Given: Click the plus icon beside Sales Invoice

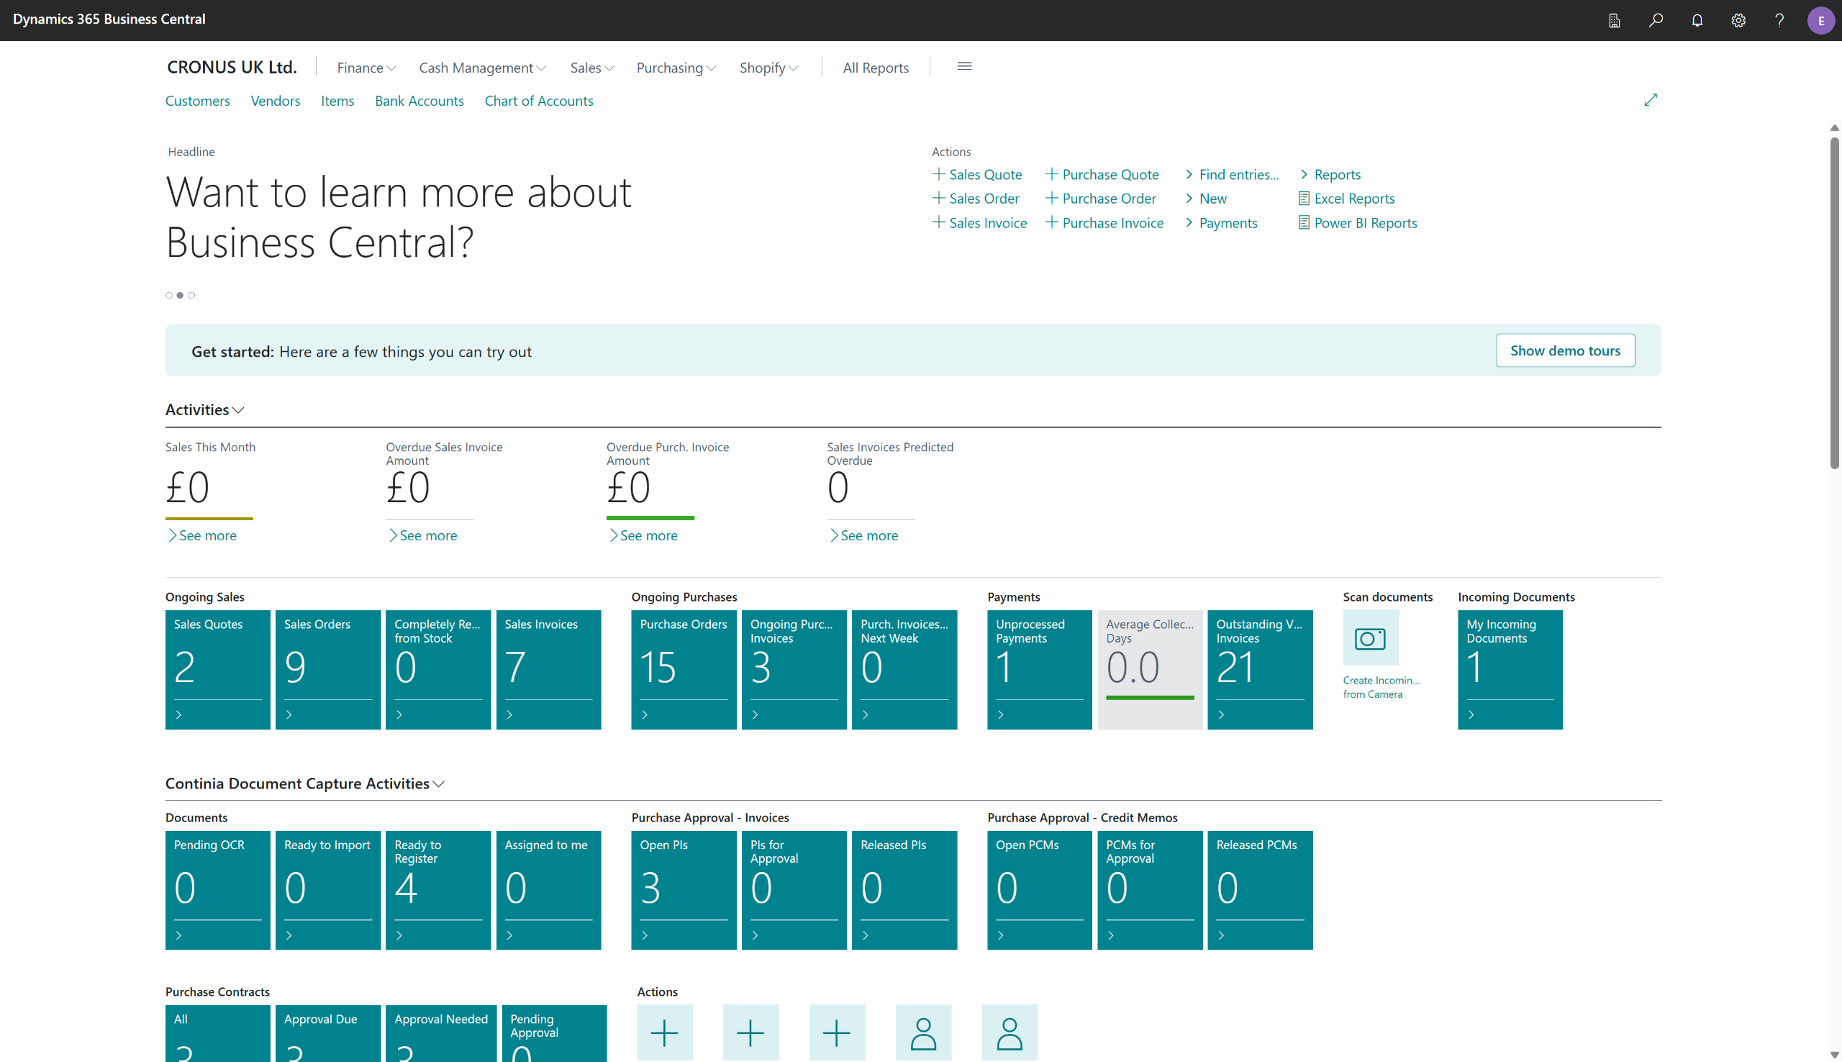Looking at the screenshot, I should point(938,222).
